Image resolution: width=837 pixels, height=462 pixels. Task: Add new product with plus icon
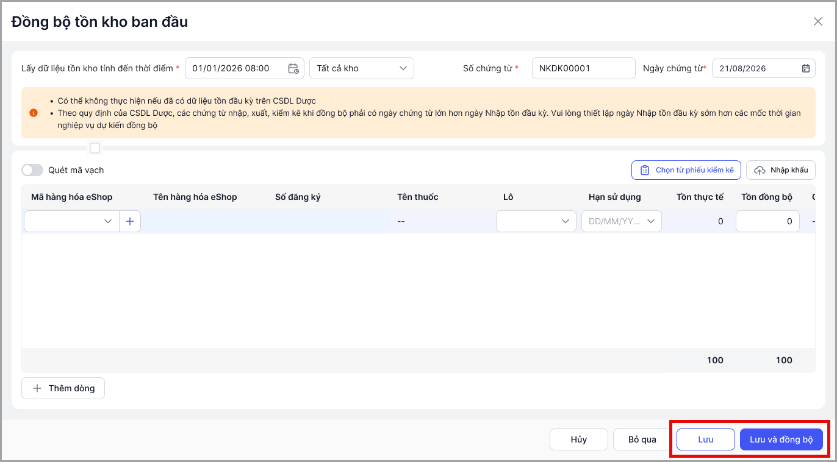(x=129, y=221)
